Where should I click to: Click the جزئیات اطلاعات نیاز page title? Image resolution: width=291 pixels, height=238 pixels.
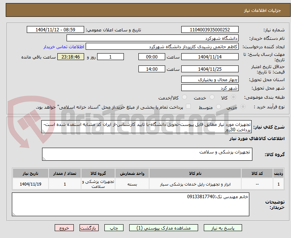[262, 10]
